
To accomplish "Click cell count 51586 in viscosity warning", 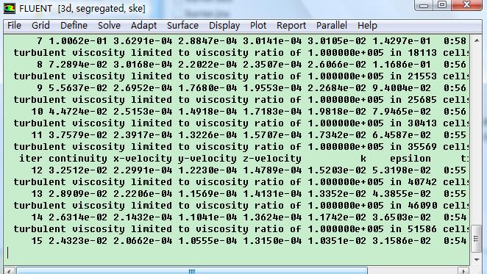I will tap(422, 229).
